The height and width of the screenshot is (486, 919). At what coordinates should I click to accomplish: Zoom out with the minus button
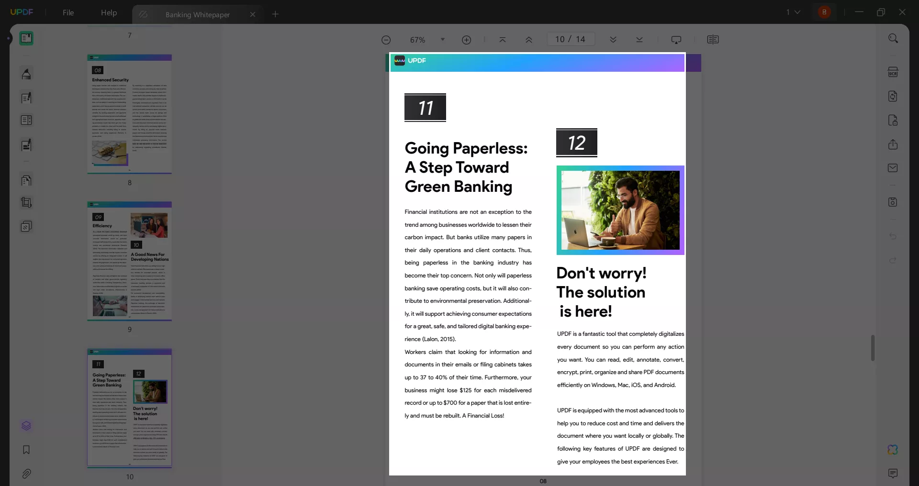click(386, 40)
